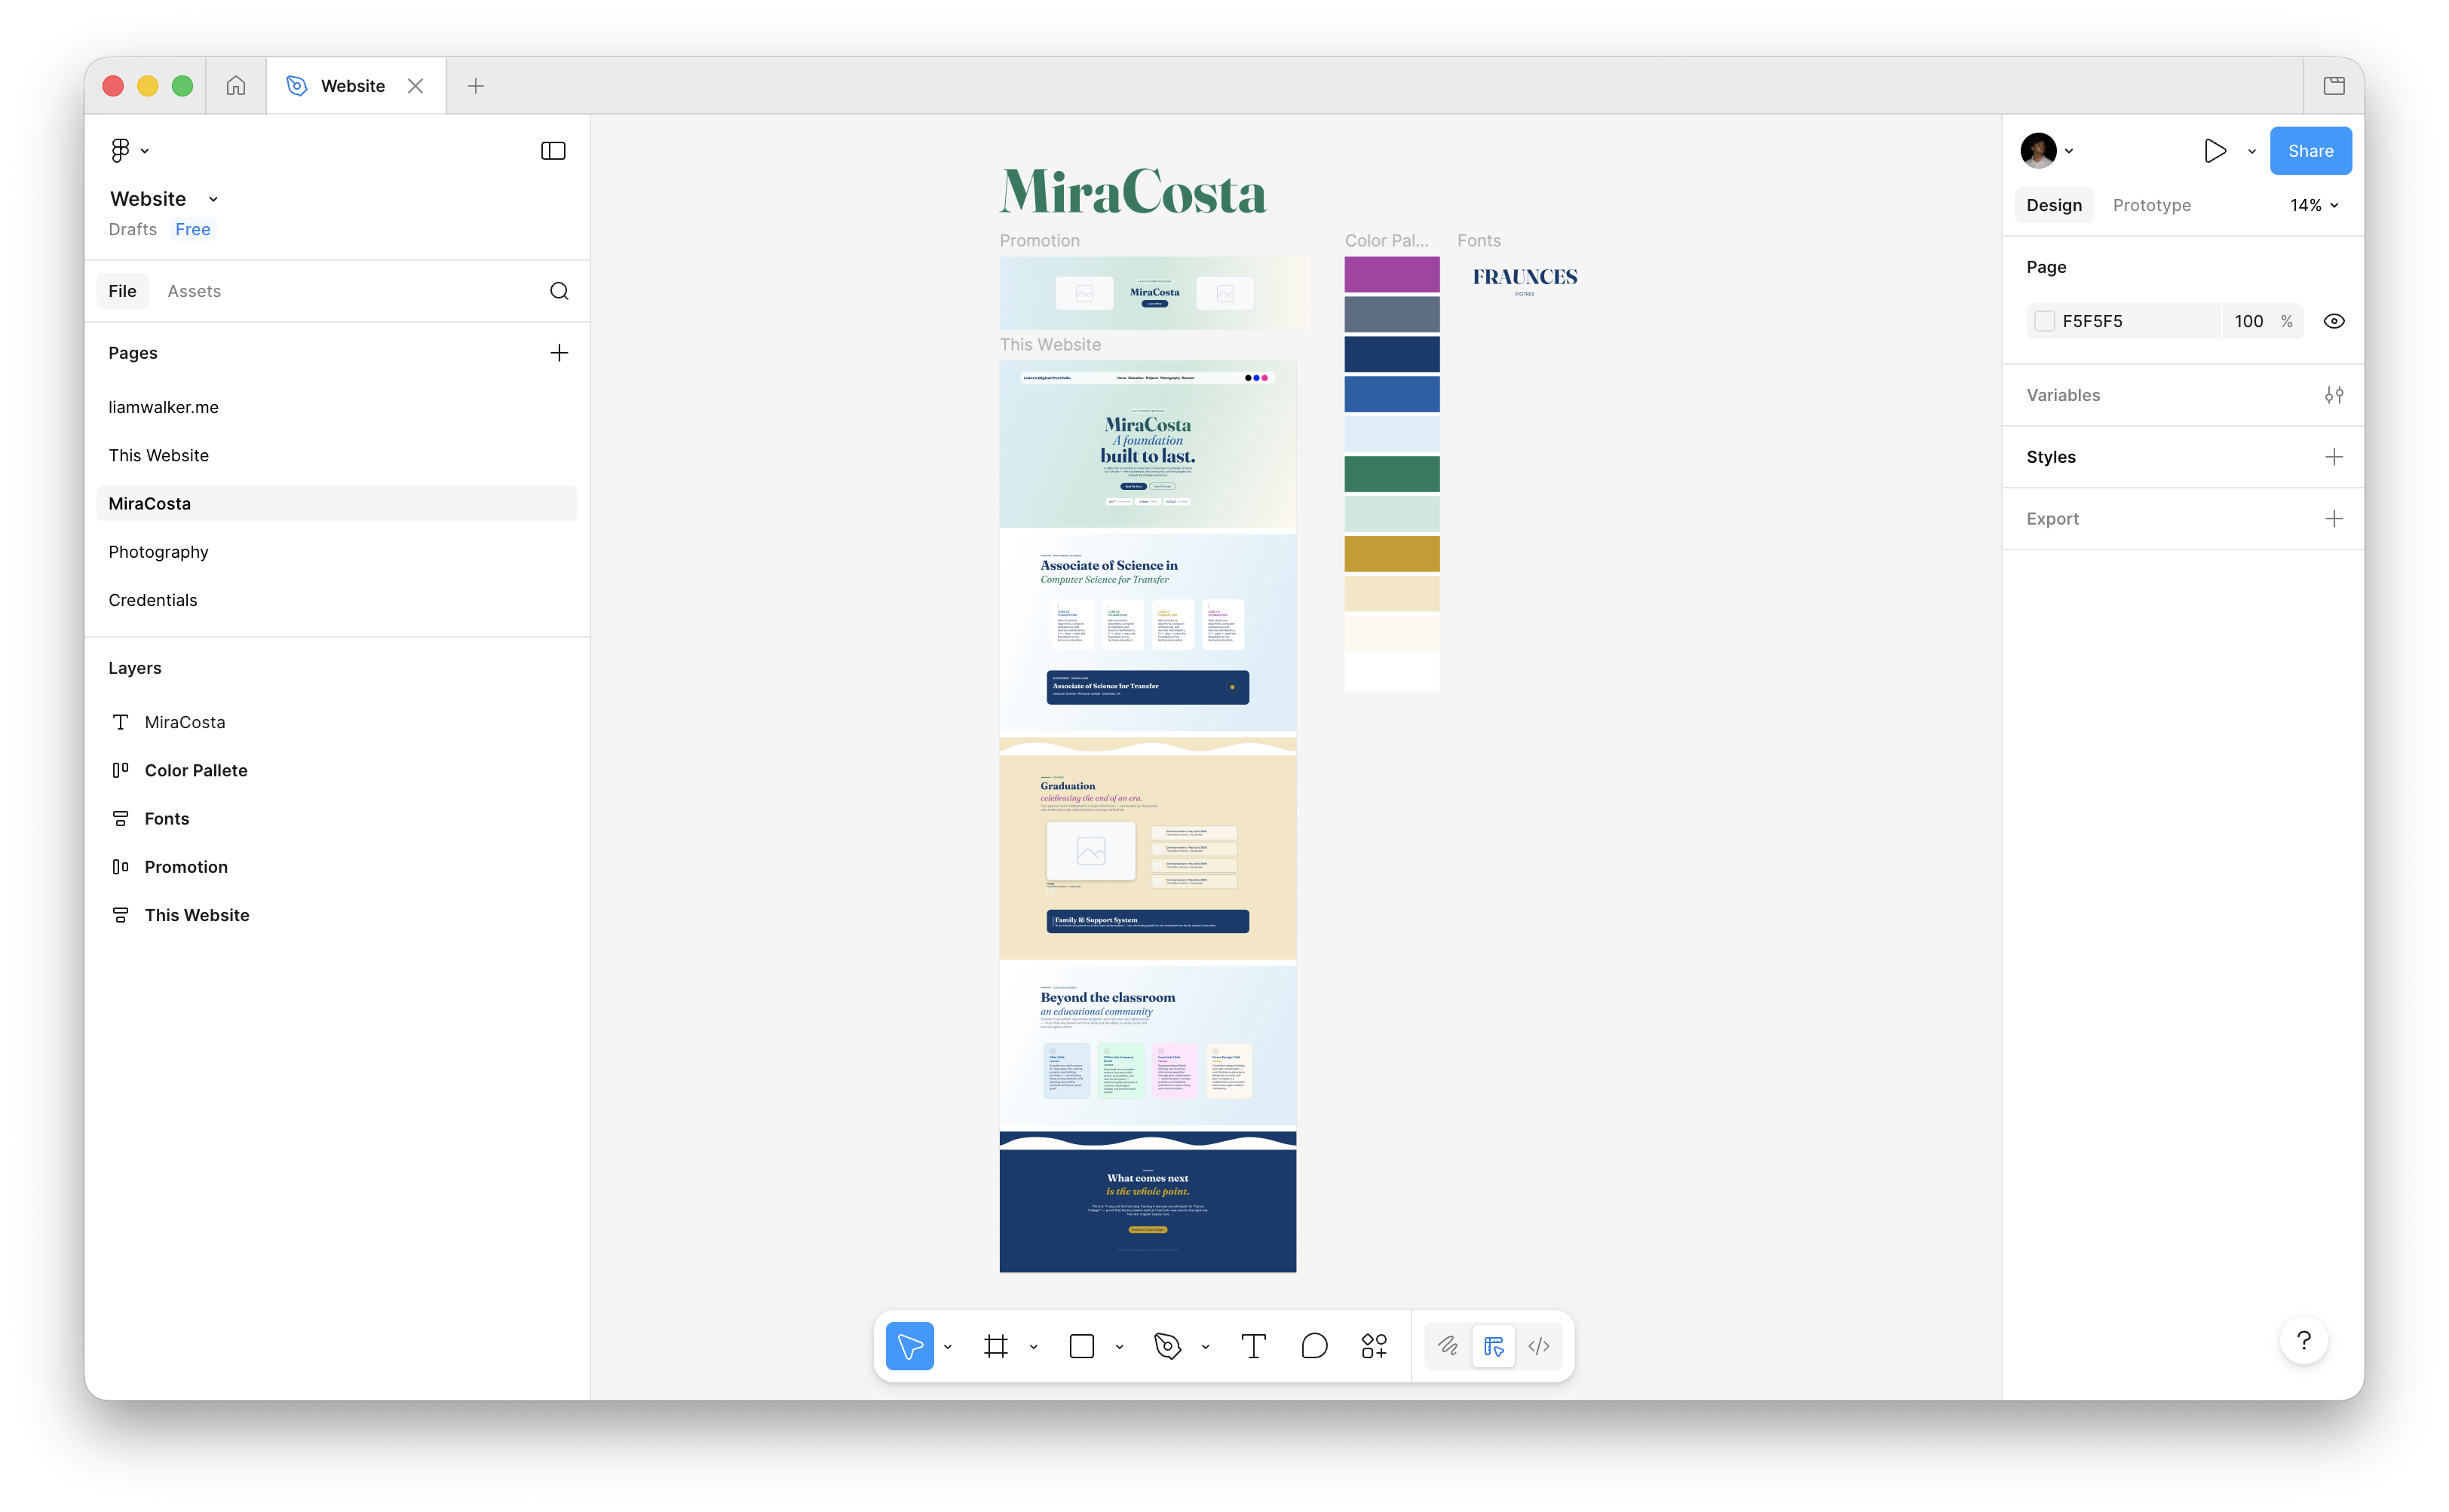The width and height of the screenshot is (2449, 1512).
Task: Click the Fonts layer frame icon
Action: coord(120,819)
